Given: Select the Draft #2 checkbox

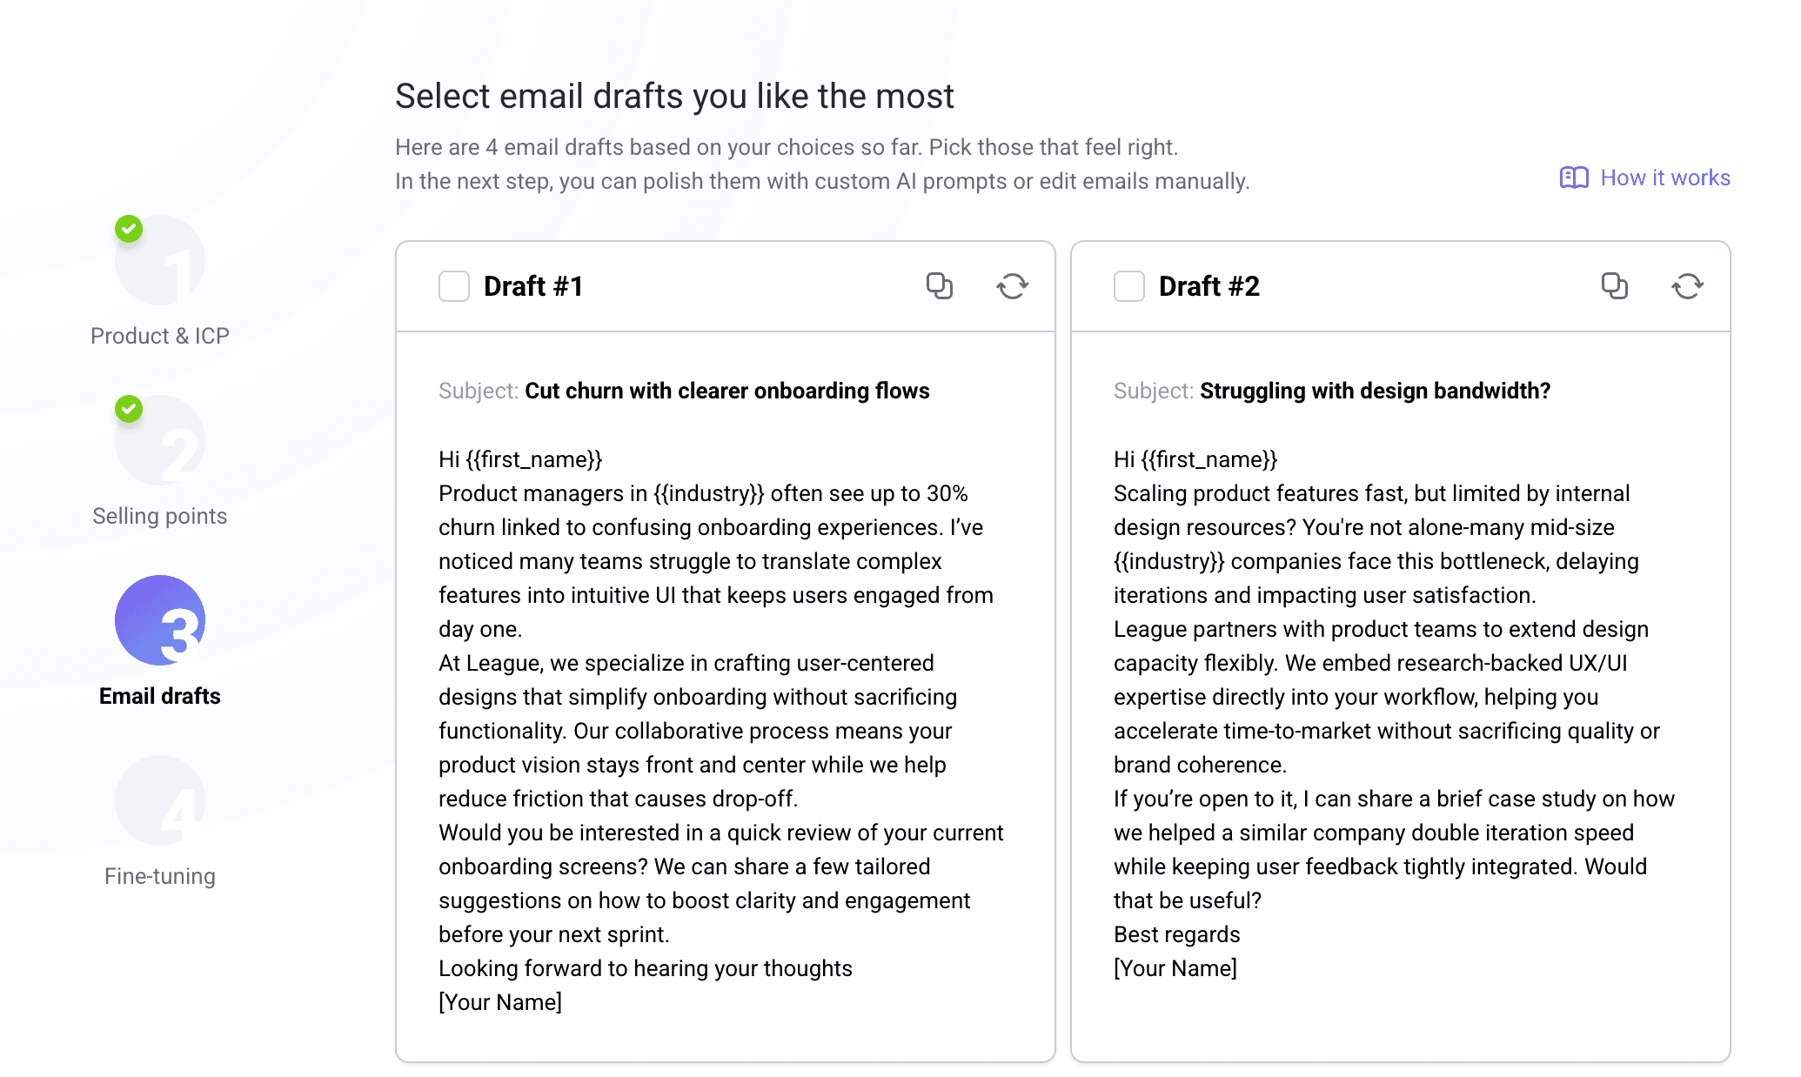Looking at the screenshot, I should pos(1129,286).
